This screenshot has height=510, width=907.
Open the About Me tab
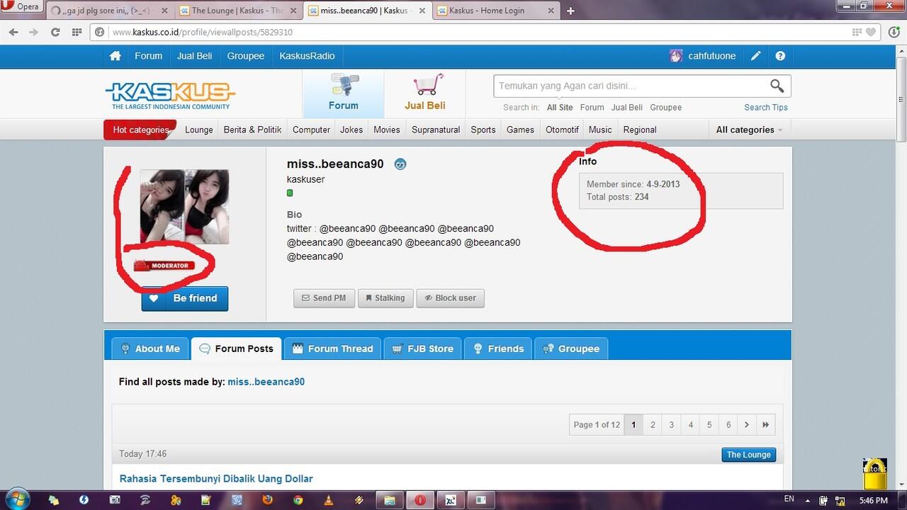[x=150, y=348]
